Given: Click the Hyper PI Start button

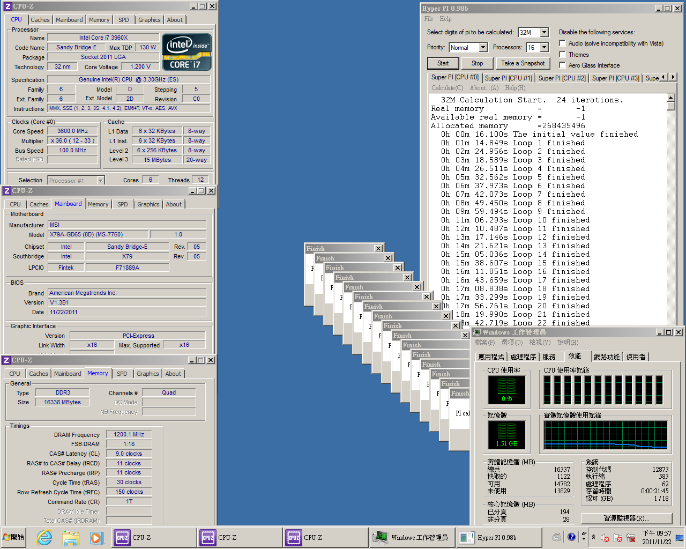Looking at the screenshot, I should coord(443,63).
